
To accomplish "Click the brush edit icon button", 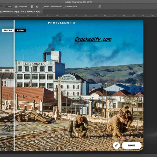I will click(116, 145).
